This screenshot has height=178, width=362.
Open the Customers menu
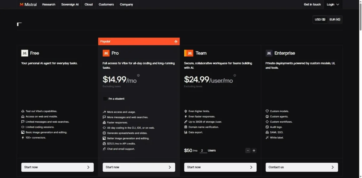click(x=106, y=5)
